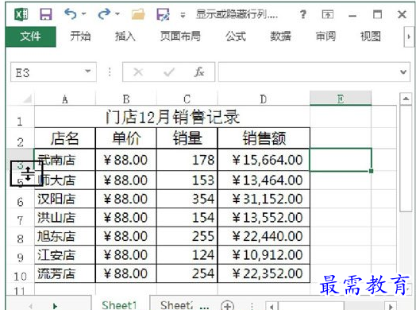This screenshot has height=310, width=416.
Task: Switch to the Sheet1 tab
Action: 119,304
